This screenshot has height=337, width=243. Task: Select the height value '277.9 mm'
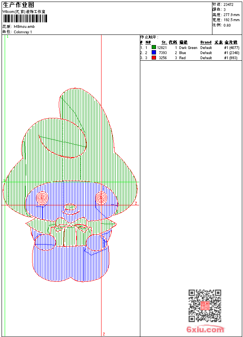(x=231, y=15)
